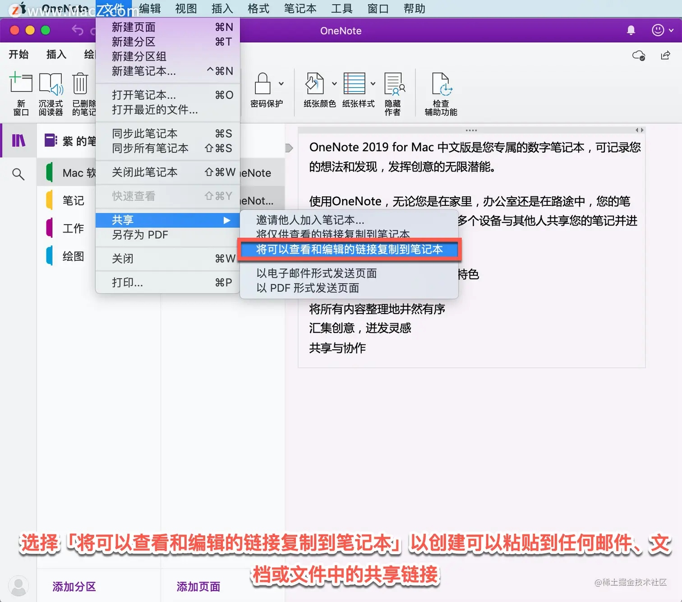The image size is (682, 602).
Task: Click the 将所有内容整理地井然有序 text line
Action: (x=377, y=309)
